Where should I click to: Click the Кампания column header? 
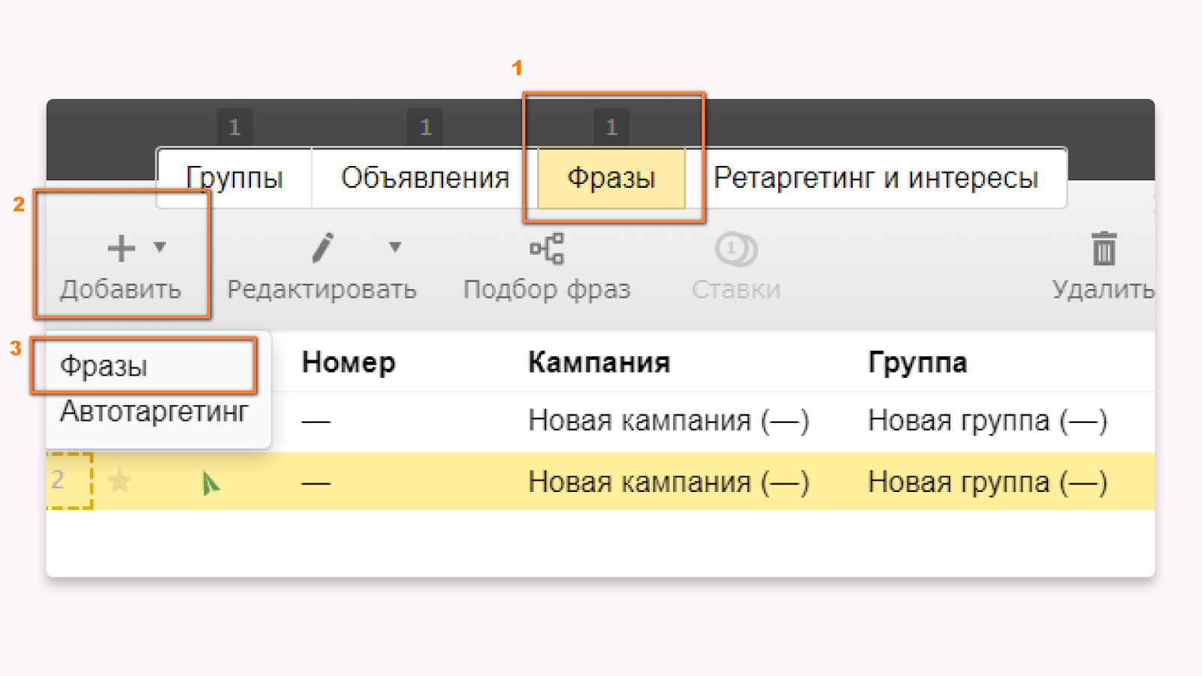point(599,363)
